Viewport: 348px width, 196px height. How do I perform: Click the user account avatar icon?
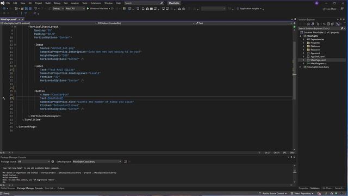point(316,3)
